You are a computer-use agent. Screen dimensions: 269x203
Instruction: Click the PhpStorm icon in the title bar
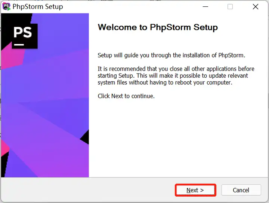click(x=6, y=7)
